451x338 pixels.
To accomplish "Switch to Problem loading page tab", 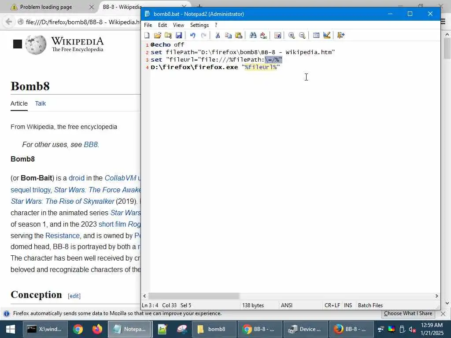I will pyautogui.click(x=46, y=7).
